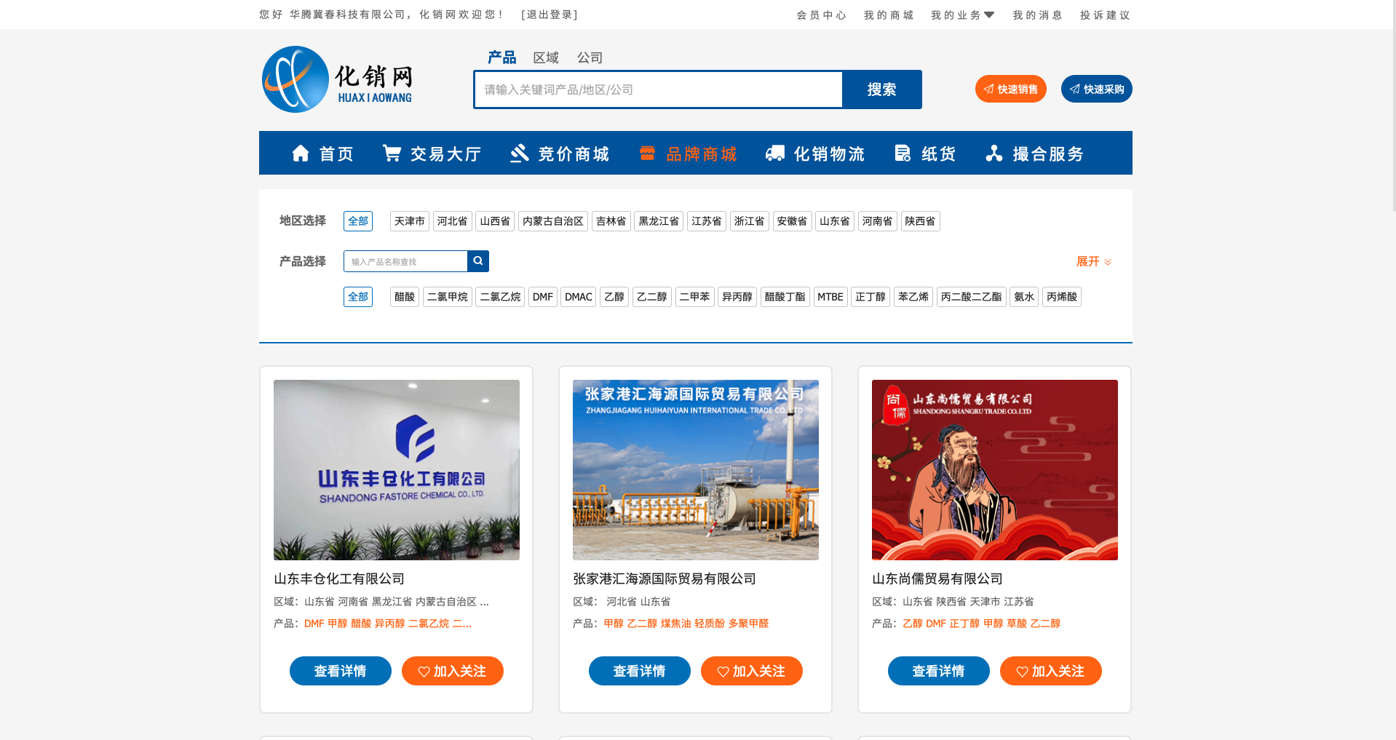Filter product by 异丙醇
Screen dimensions: 1396x740
pyautogui.click(x=737, y=297)
